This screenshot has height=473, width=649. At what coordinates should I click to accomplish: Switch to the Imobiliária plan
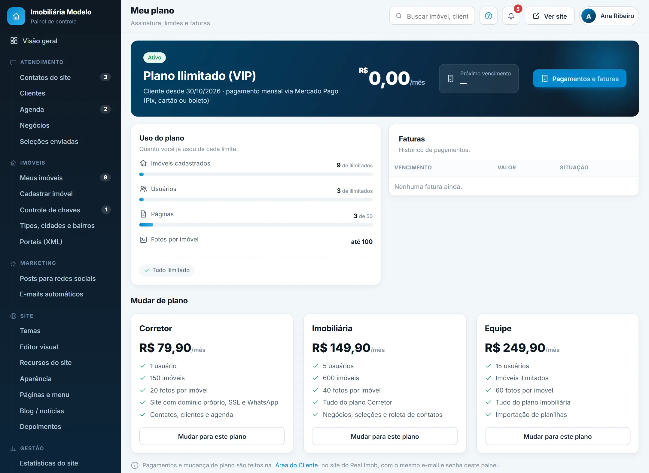[x=385, y=436]
